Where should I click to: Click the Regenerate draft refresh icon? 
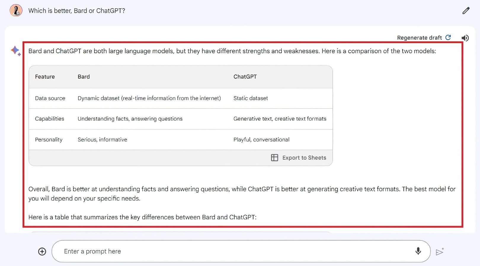[x=448, y=37]
